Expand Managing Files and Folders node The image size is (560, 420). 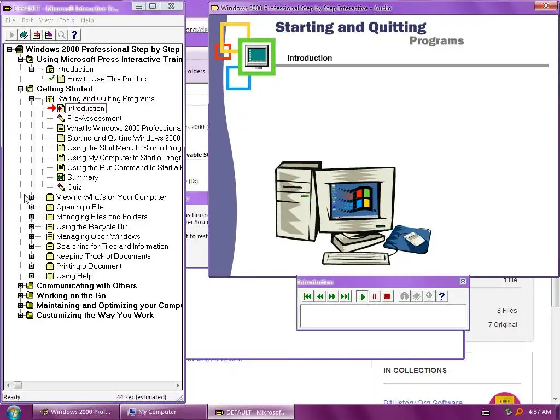(x=31, y=217)
